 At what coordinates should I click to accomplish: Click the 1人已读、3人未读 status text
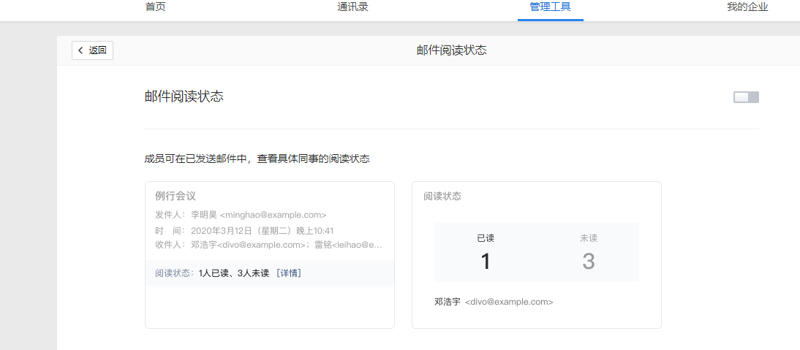(233, 273)
